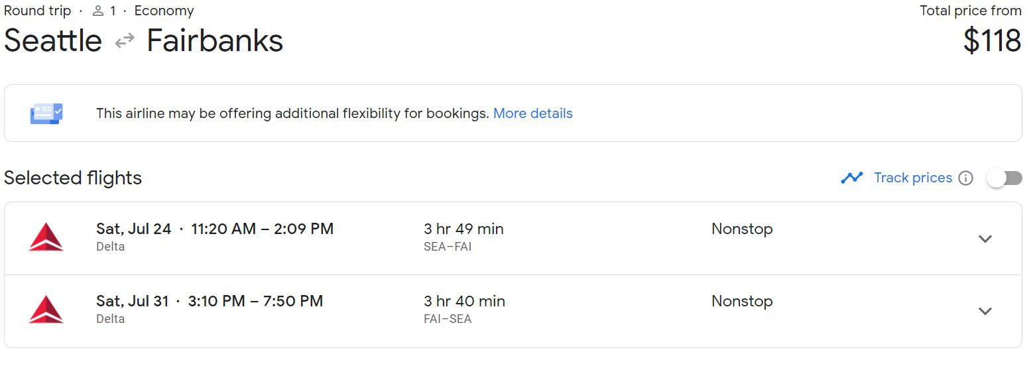Select the Sat, Jul 24 departure flight row
The width and height of the screenshot is (1035, 368).
513,238
